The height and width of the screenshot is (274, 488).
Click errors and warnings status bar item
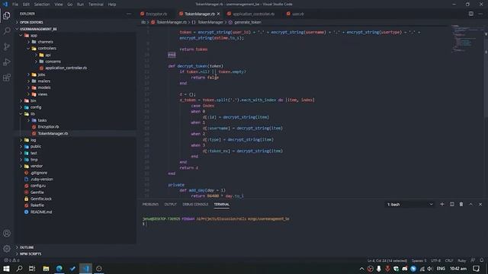point(11,260)
